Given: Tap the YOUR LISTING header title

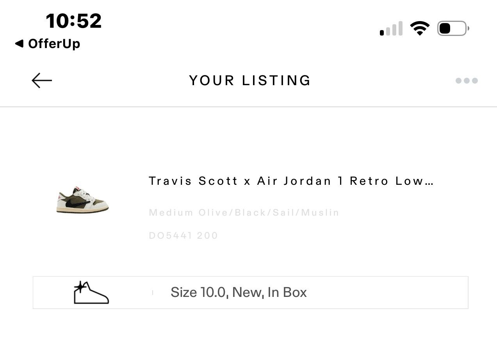Looking at the screenshot, I should coord(250,81).
